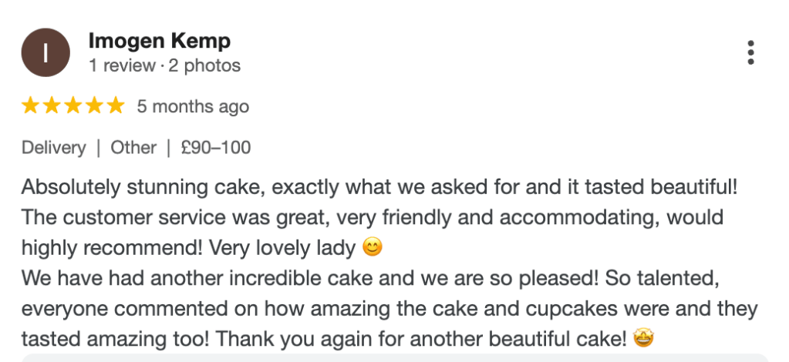Screen dimensions: 789x362
Task: Click the grey box below the review
Action: point(394,357)
